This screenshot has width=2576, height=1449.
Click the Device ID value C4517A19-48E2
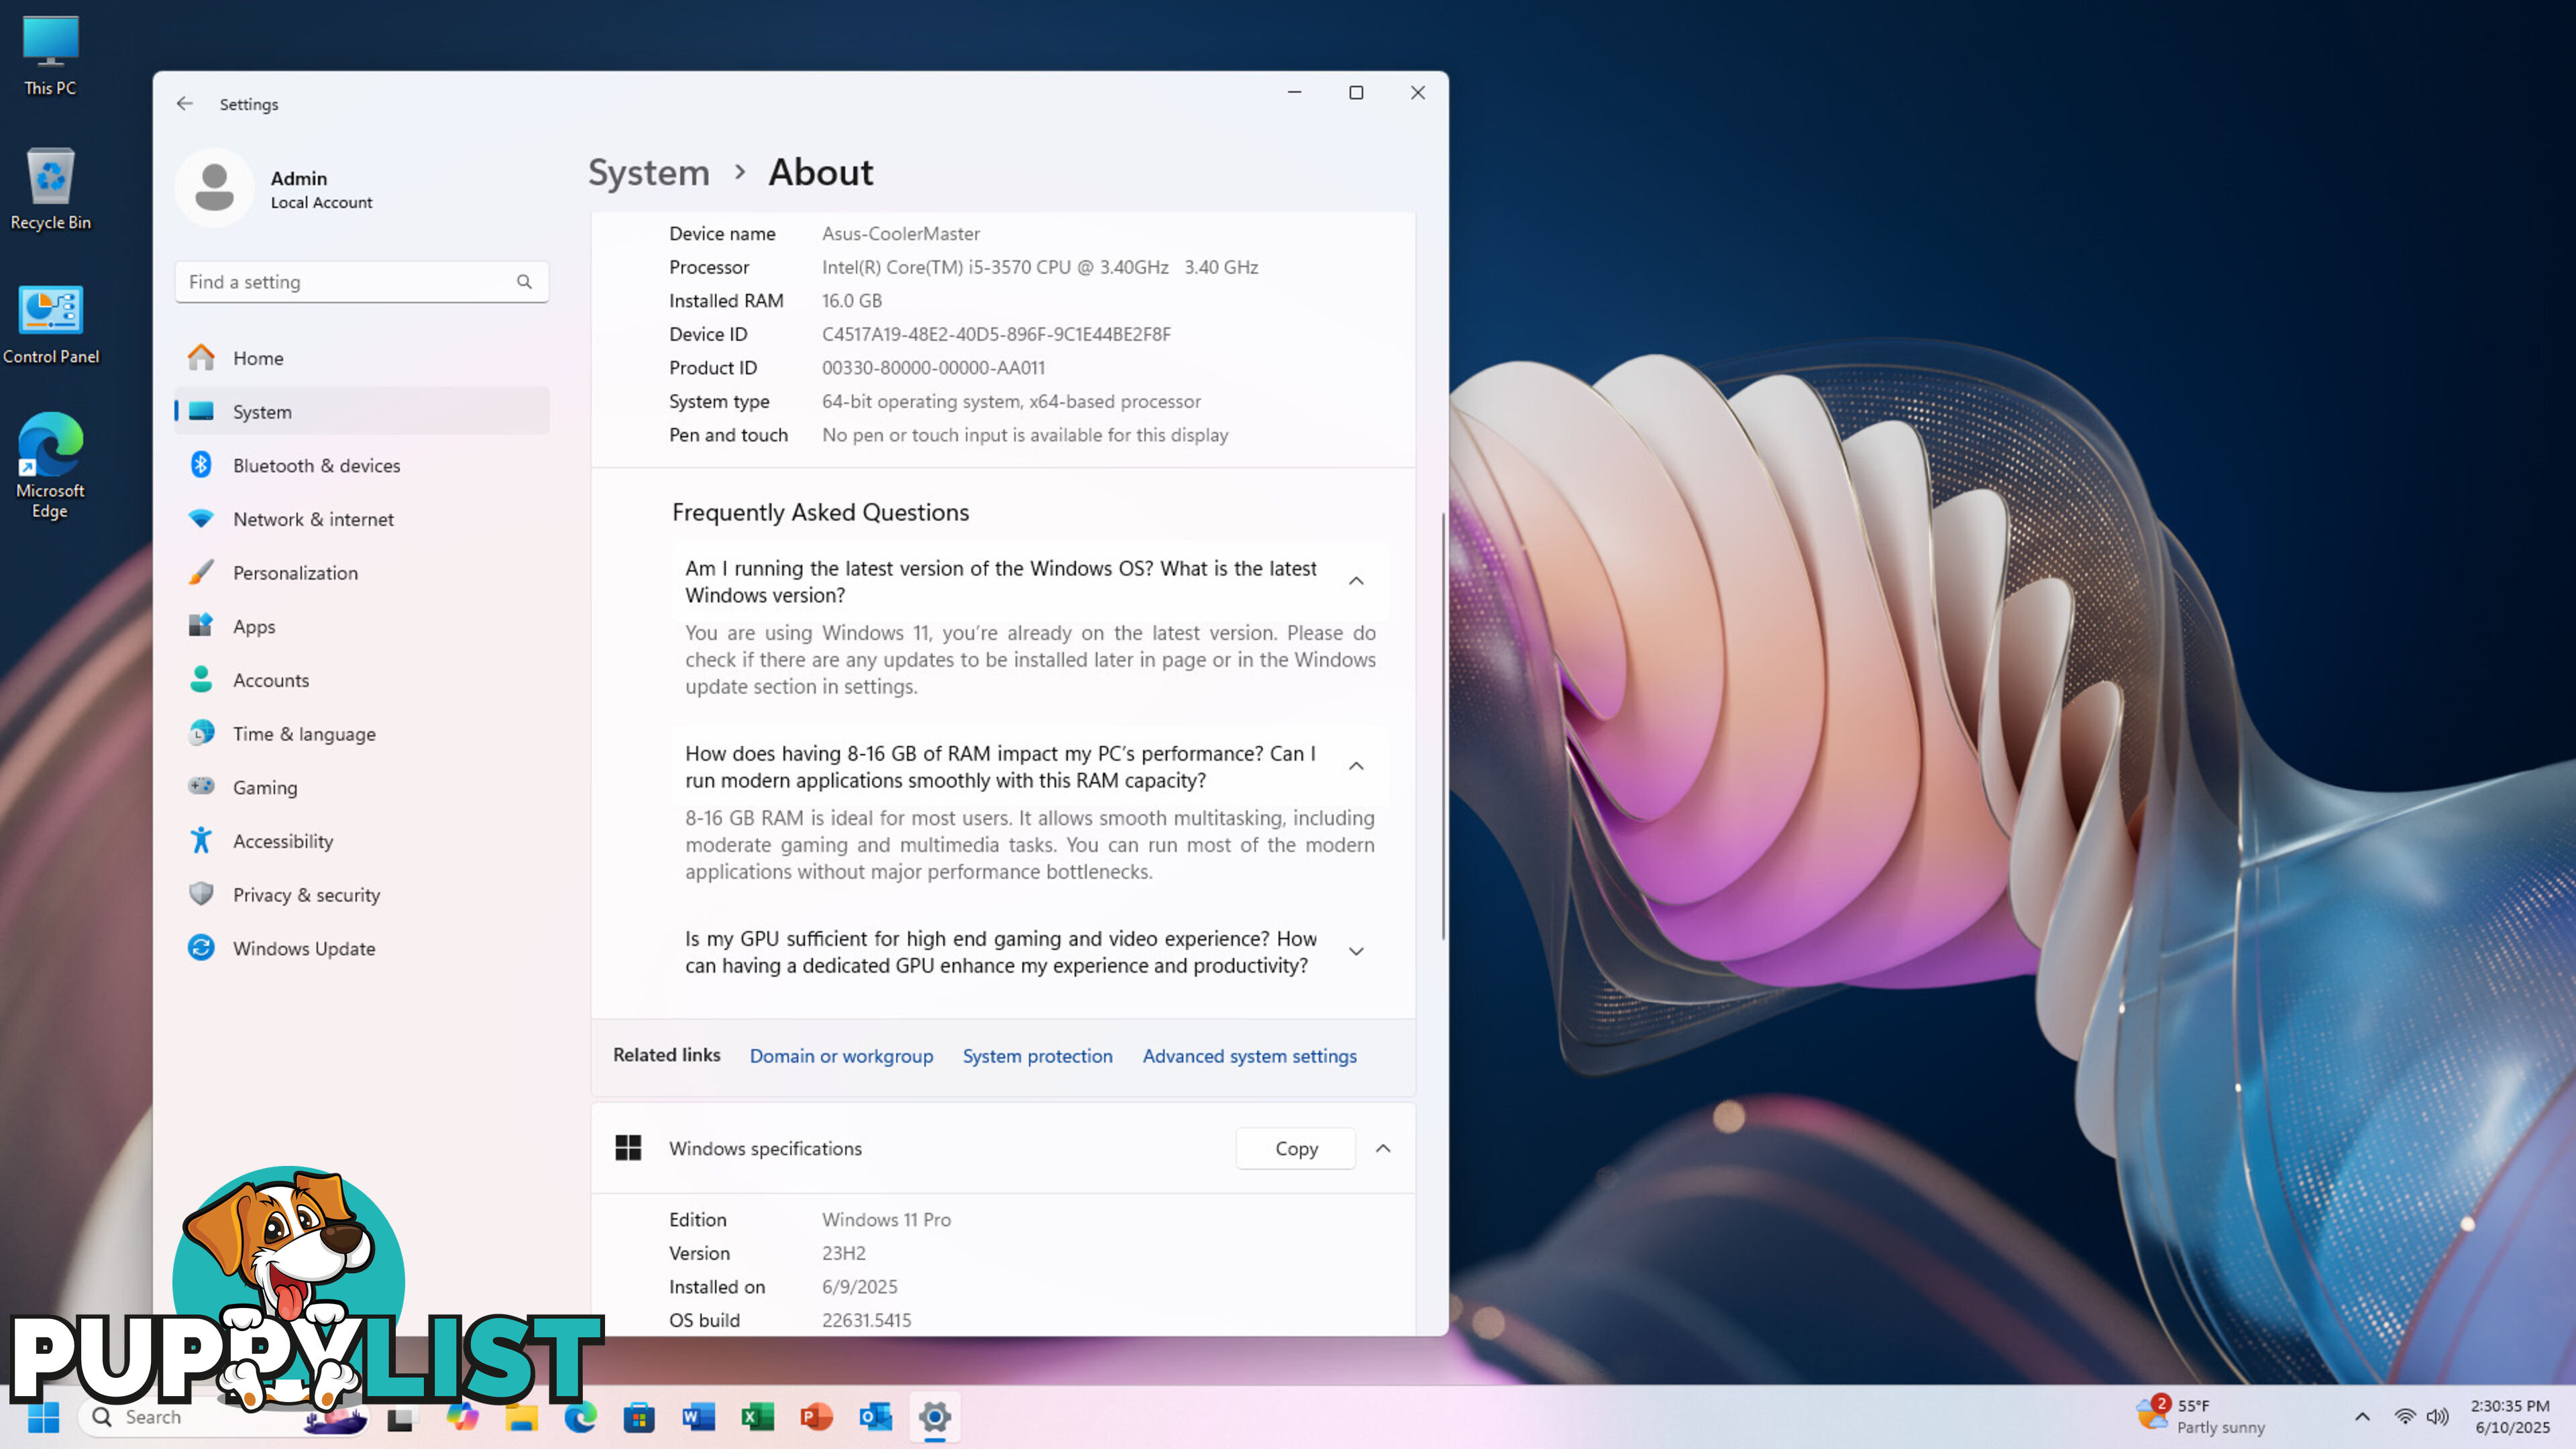(996, 334)
